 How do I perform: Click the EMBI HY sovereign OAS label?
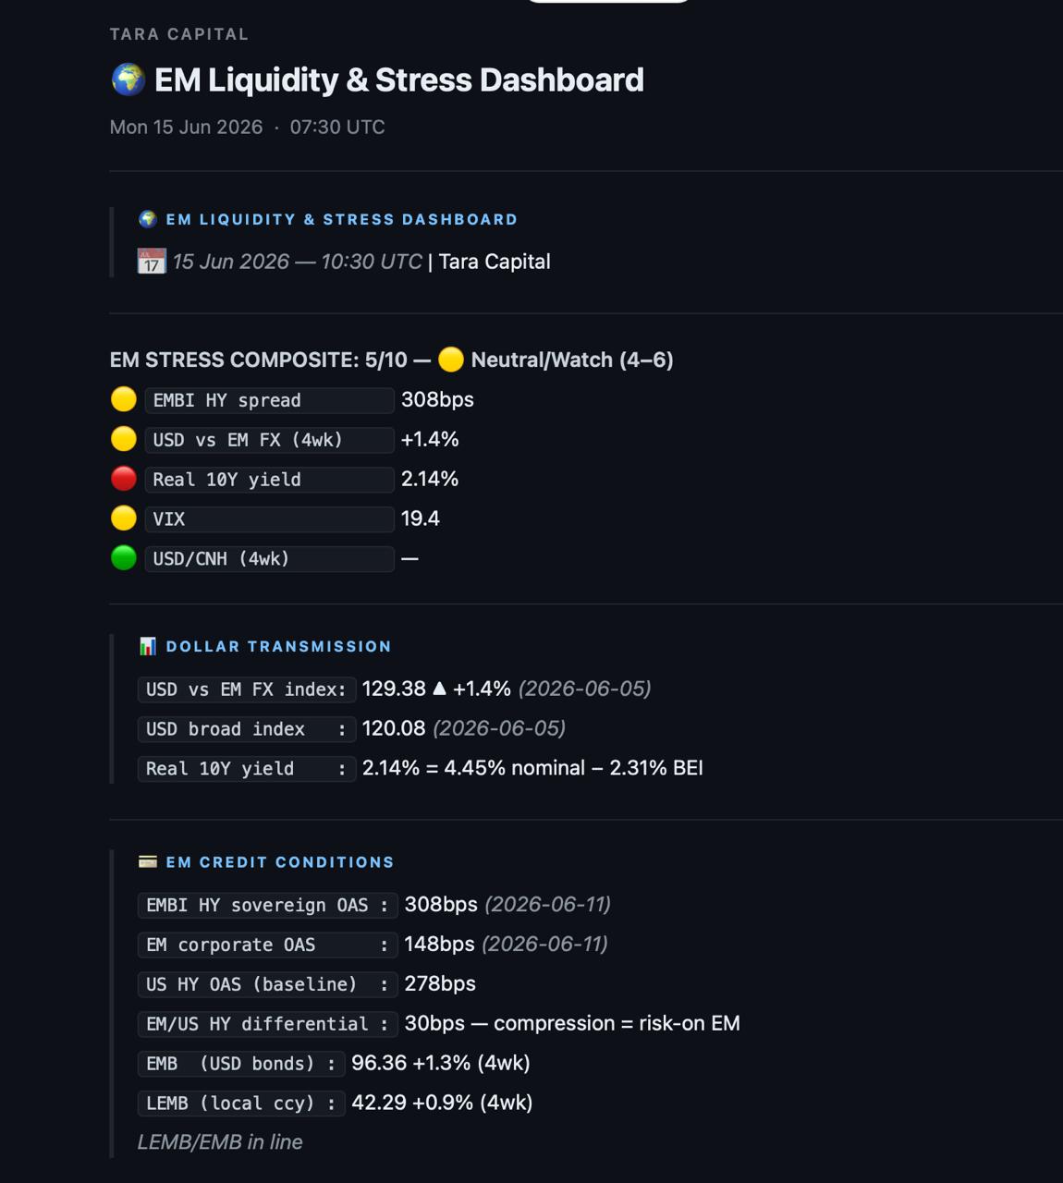268,905
